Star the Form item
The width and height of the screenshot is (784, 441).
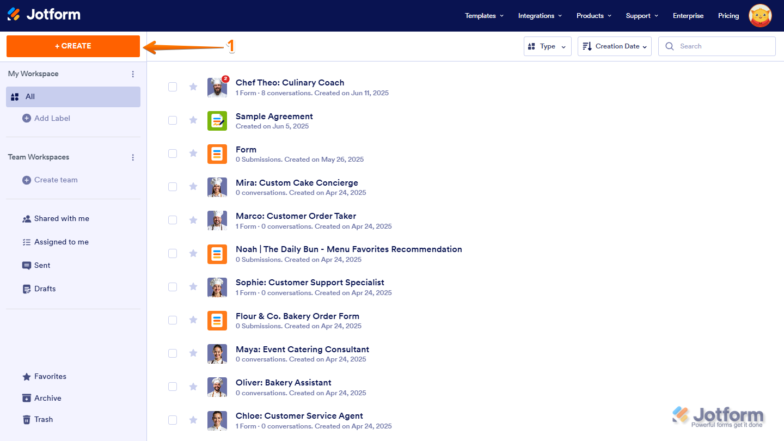(x=193, y=154)
